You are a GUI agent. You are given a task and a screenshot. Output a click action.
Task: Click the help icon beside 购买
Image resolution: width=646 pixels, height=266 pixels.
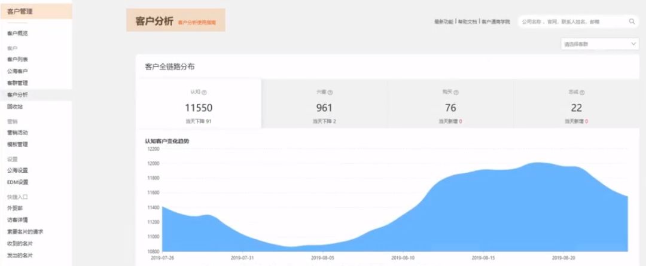click(x=456, y=93)
